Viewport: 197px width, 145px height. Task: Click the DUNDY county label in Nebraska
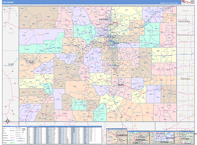tap(185, 30)
